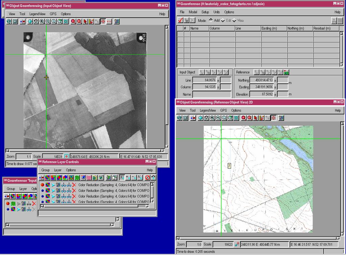Click green leaf vector icon in Reference Layer Controls
This screenshot has height=255, width=346.
click(x=77, y=177)
